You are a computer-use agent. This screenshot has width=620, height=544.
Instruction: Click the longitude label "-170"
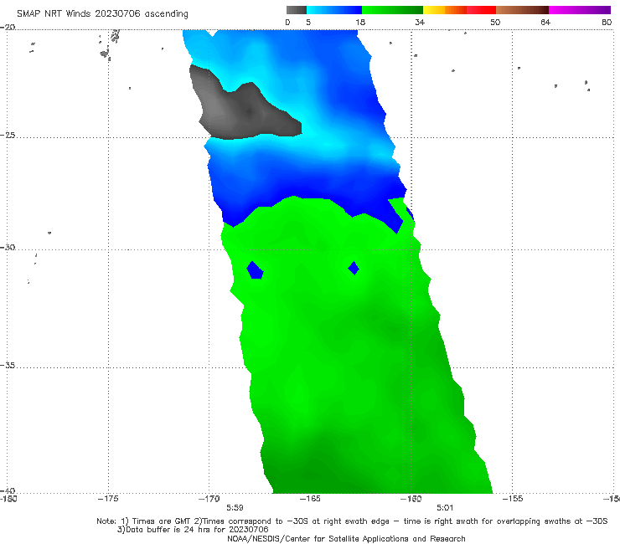point(209,499)
